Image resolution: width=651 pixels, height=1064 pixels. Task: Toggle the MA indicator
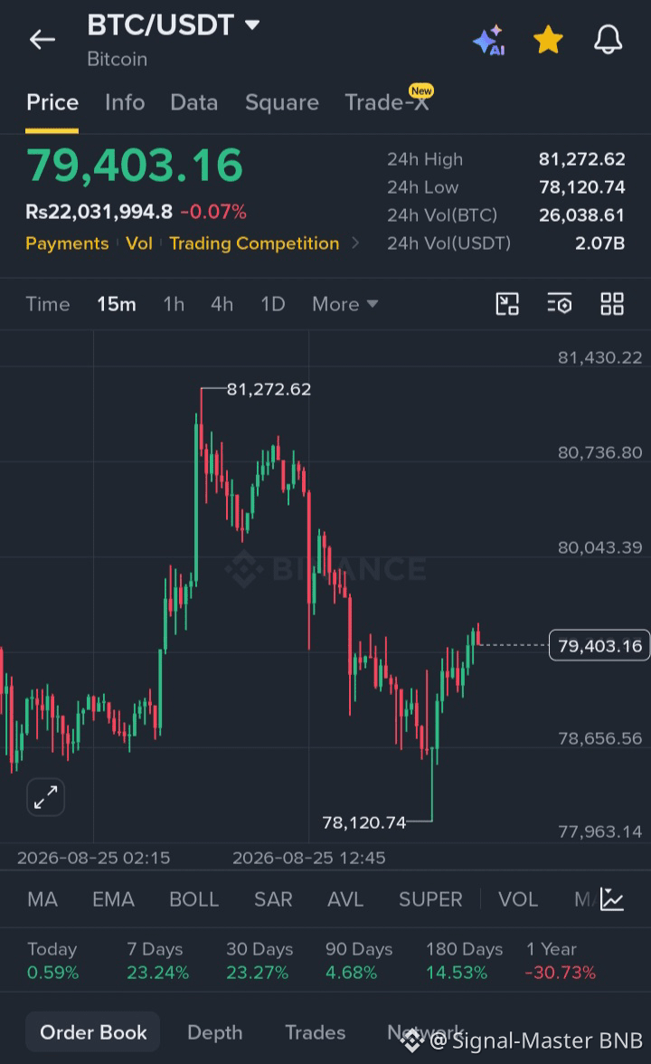click(42, 899)
